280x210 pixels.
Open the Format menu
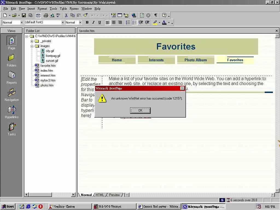(42, 8)
